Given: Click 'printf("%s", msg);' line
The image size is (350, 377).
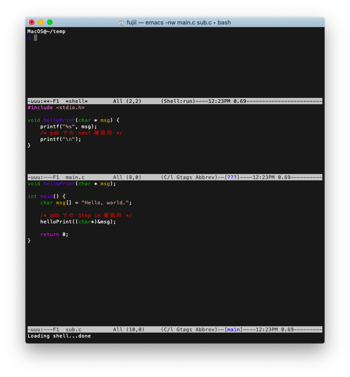Looking at the screenshot, I should [68, 127].
